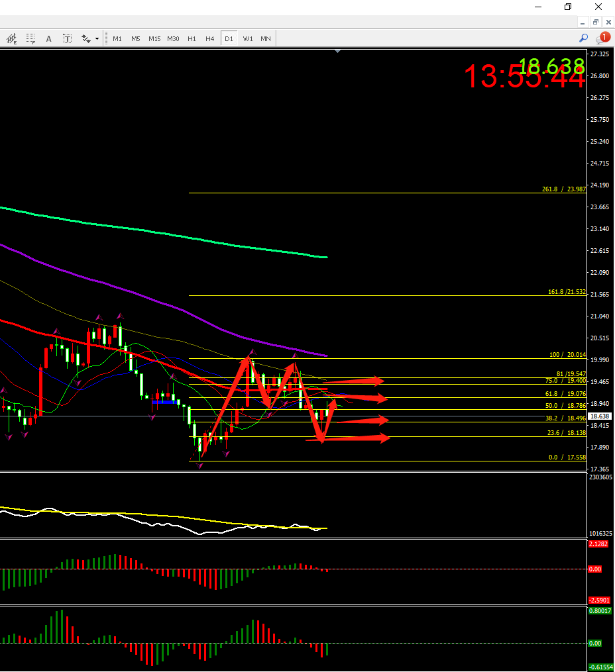Minimize the inner chart window
Viewport: 615px width, 672px height.
point(583,22)
